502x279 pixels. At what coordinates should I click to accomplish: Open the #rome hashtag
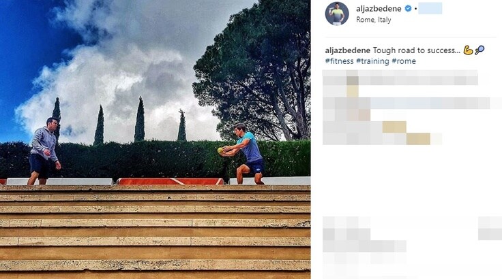point(404,61)
